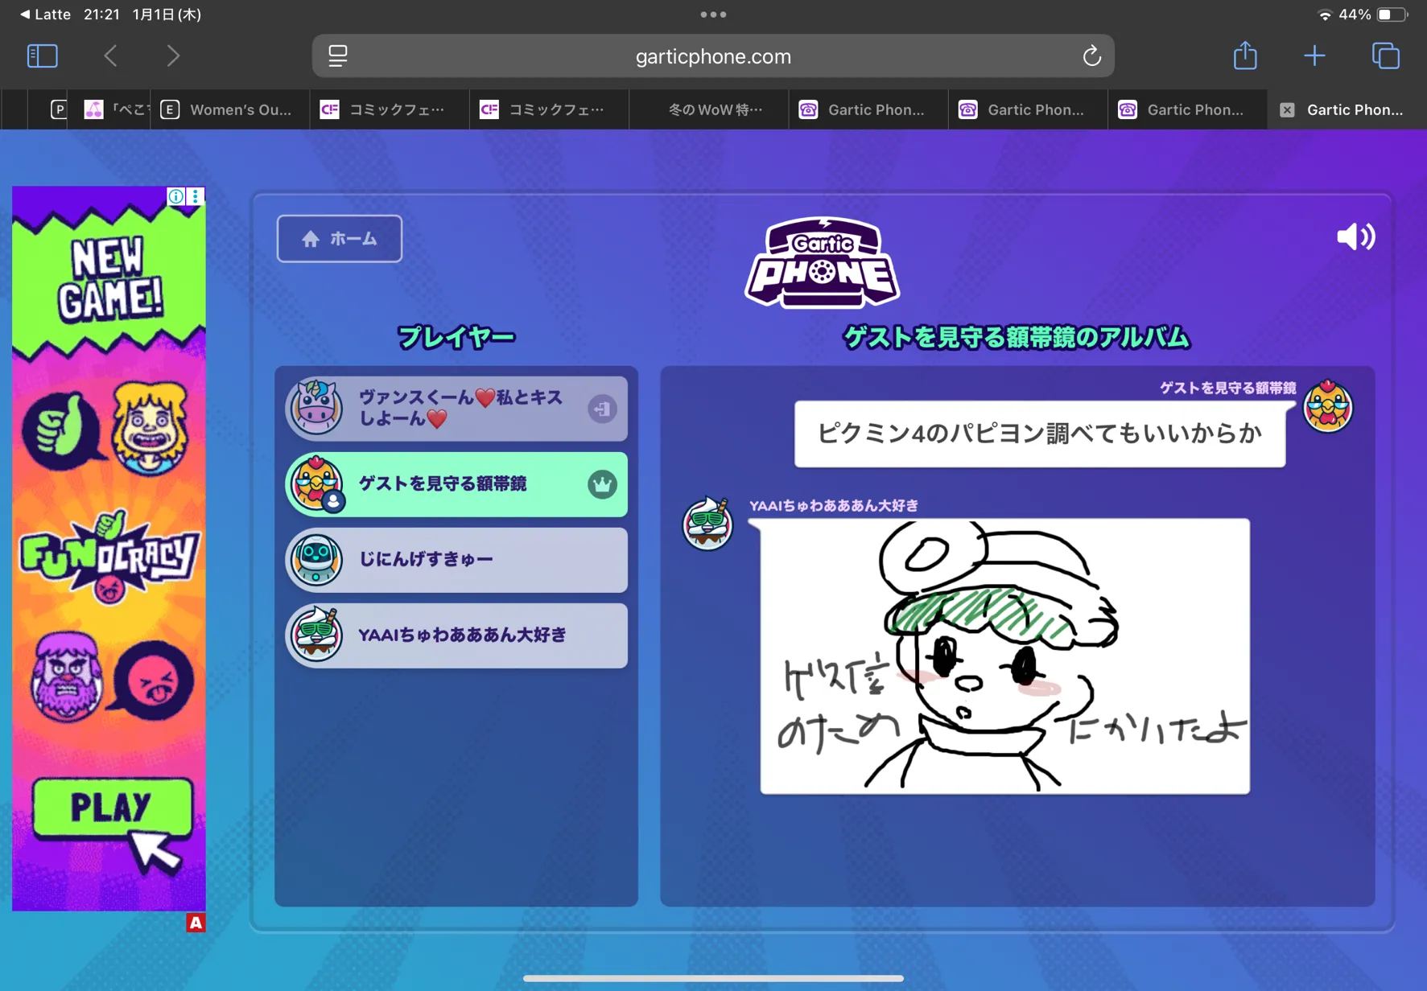Kick player ヴァンスくーん with the exit icon
This screenshot has height=991, width=1427.
601,409
